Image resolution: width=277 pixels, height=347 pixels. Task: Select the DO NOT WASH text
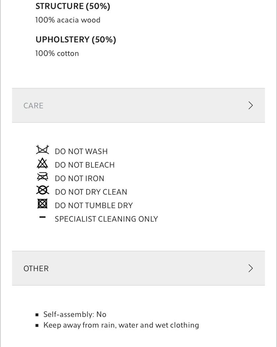point(81,152)
